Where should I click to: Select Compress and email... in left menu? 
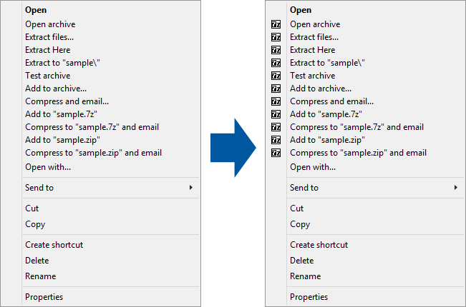pos(67,101)
